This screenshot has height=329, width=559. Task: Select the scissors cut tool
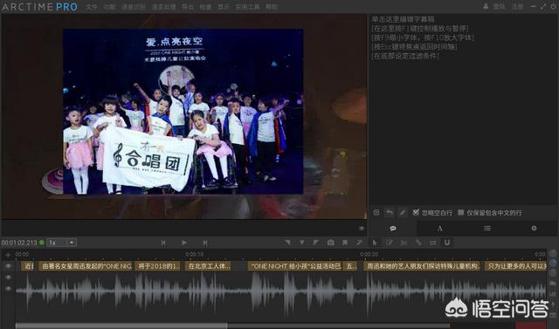pos(404,243)
